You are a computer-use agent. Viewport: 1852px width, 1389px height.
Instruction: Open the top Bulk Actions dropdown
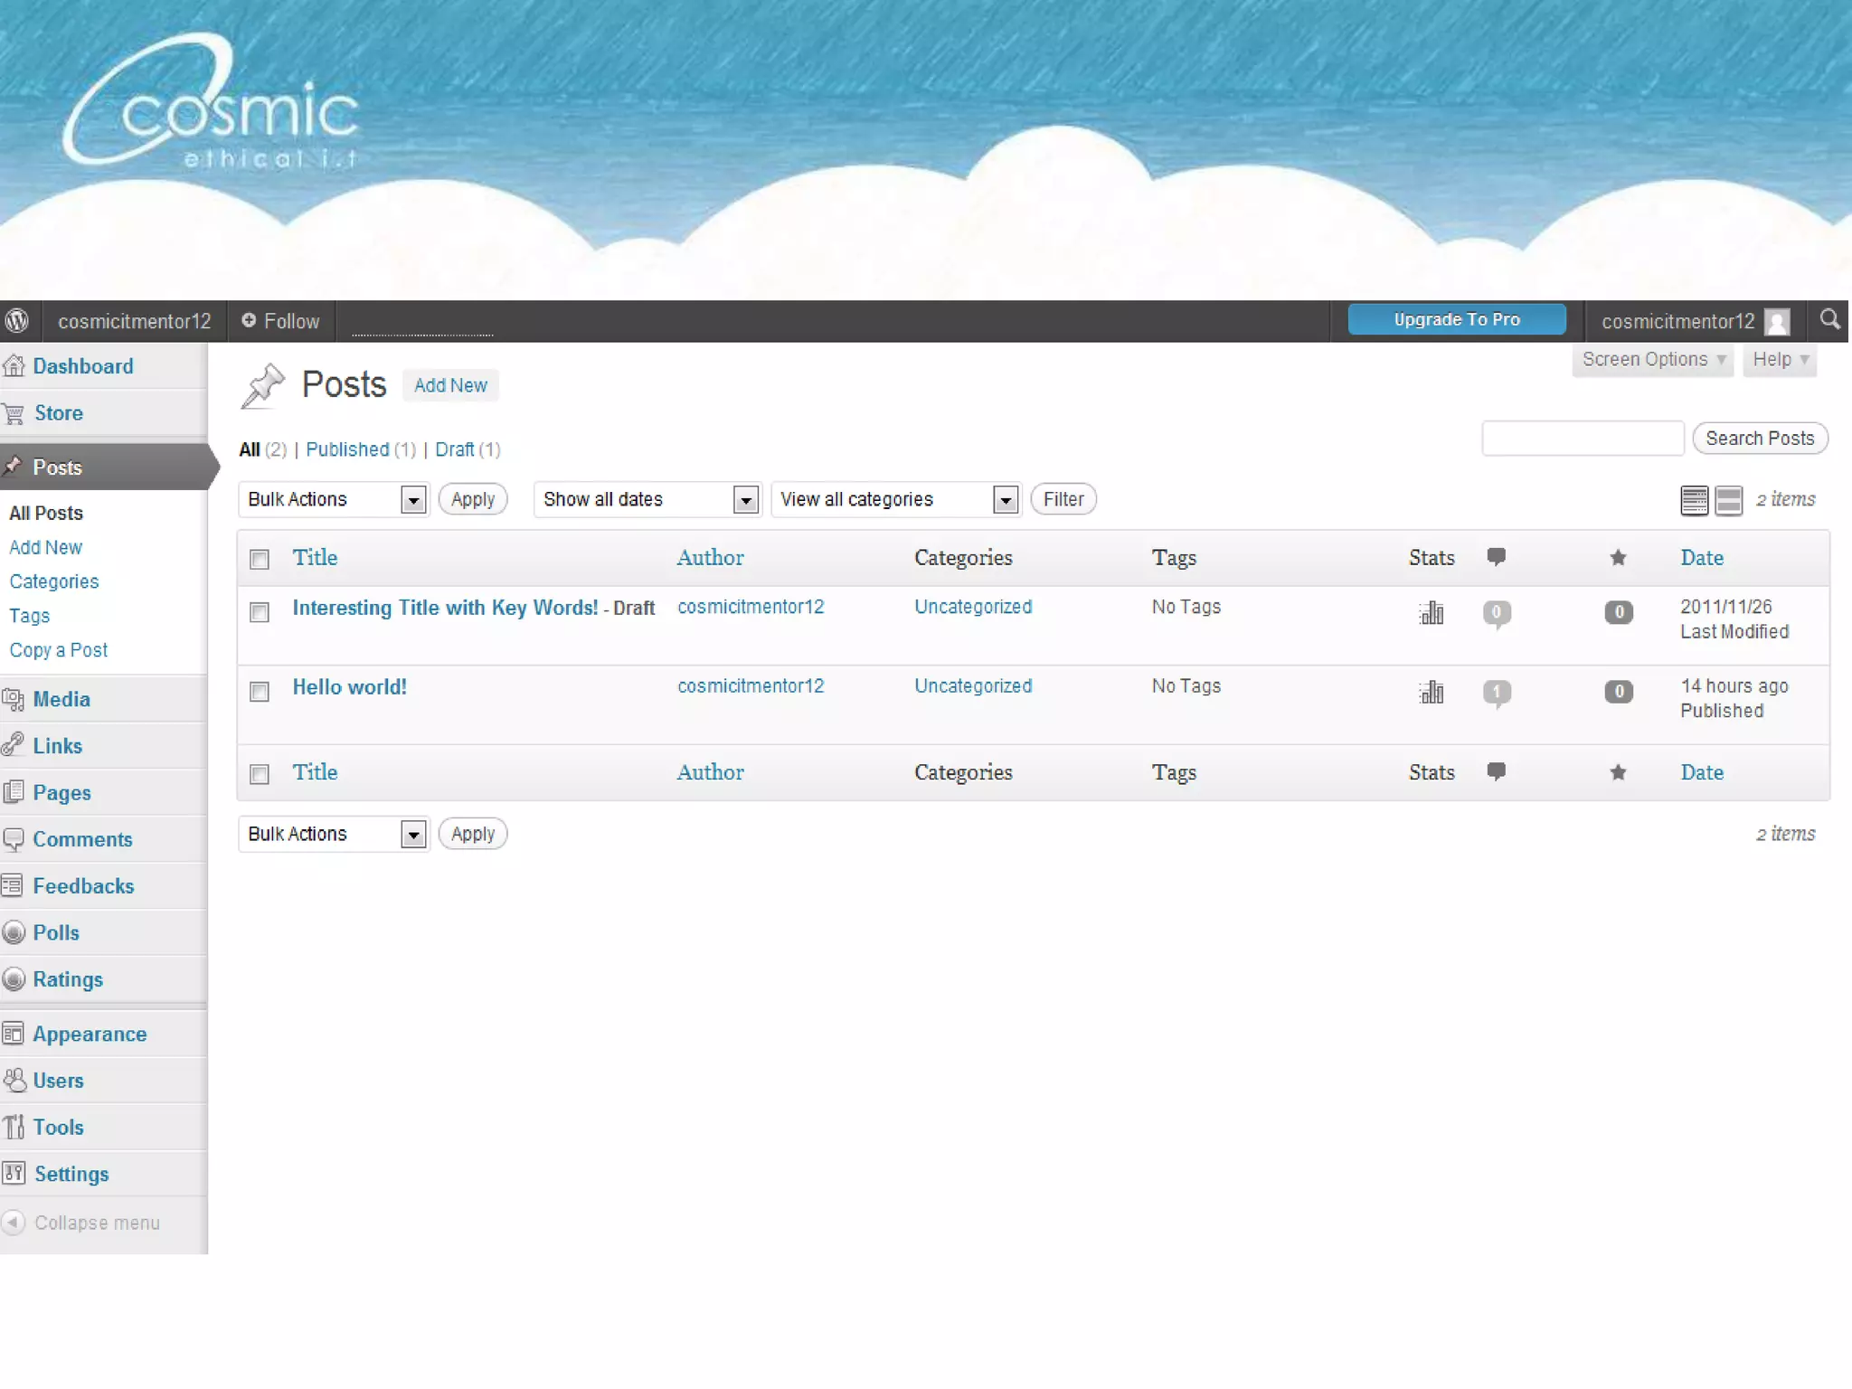click(x=333, y=499)
